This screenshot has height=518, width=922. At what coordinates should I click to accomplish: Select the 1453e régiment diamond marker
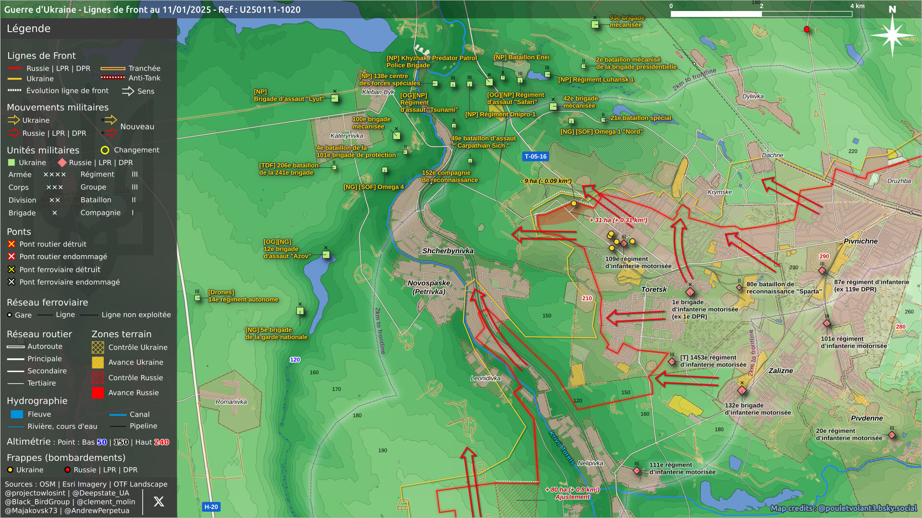coord(672,362)
